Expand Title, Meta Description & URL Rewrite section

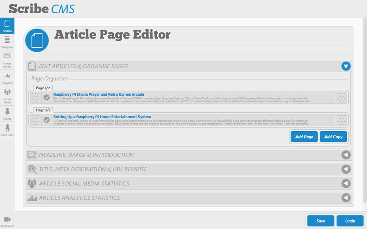(346, 169)
